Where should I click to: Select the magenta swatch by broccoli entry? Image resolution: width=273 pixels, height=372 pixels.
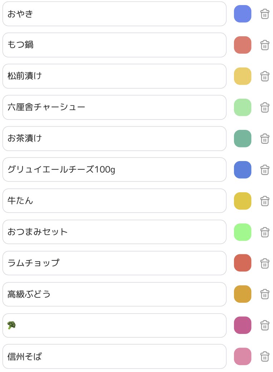click(243, 325)
